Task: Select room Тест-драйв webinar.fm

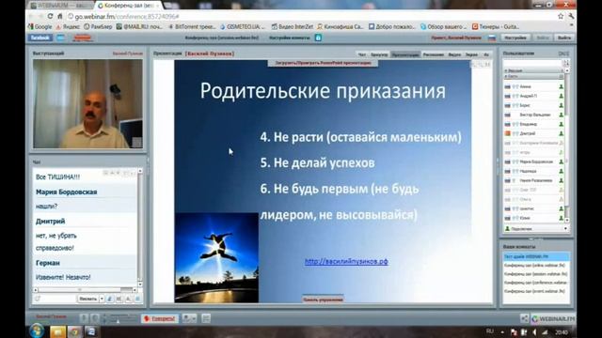Action: [x=536, y=256]
